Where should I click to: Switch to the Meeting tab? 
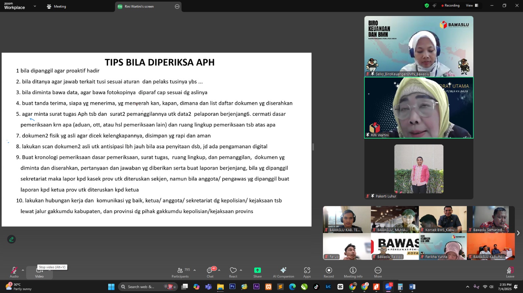click(x=57, y=7)
